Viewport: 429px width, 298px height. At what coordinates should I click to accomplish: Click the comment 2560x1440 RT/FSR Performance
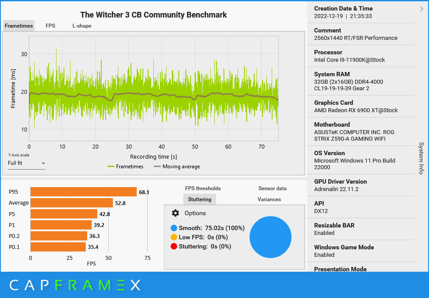356,38
